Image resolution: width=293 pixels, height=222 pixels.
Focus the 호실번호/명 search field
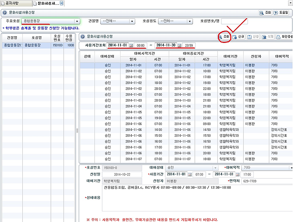point(234,21)
